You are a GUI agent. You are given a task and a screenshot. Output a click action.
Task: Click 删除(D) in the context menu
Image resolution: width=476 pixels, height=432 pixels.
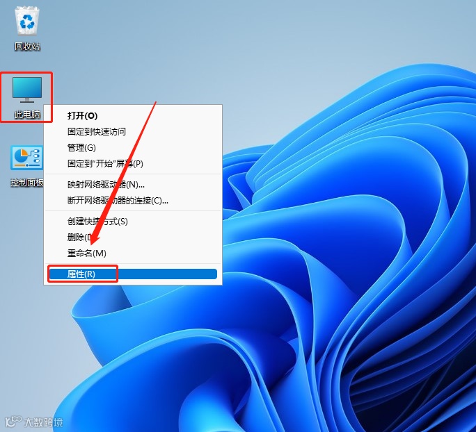tap(133, 237)
